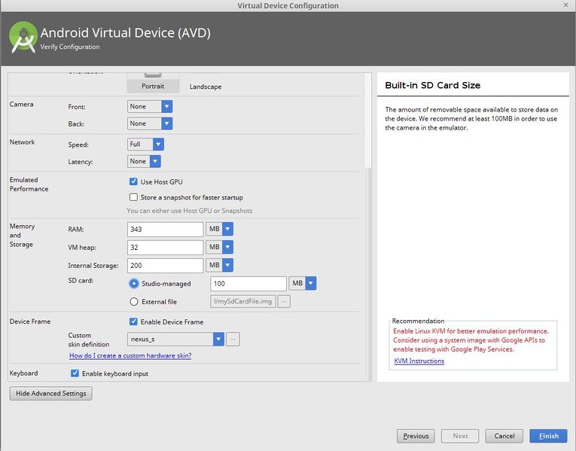Click the 'Built-in SD Card Size' heading
Image resolution: width=576 pixels, height=451 pixels.
[433, 85]
